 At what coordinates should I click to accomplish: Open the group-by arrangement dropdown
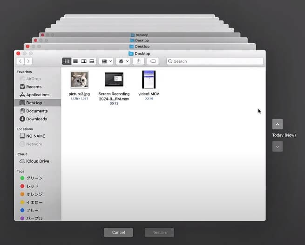point(106,61)
